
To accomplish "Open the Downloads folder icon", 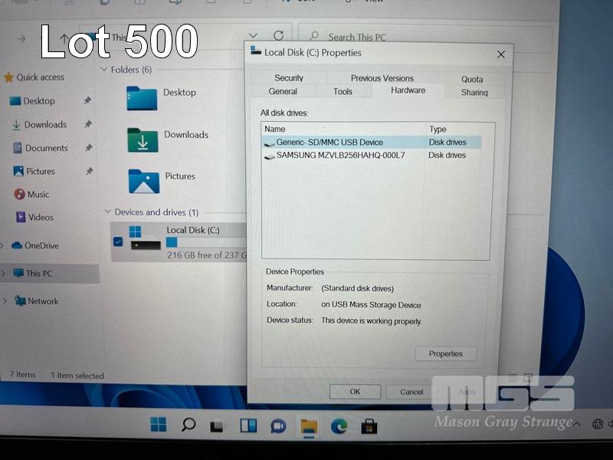I will tap(143, 140).
